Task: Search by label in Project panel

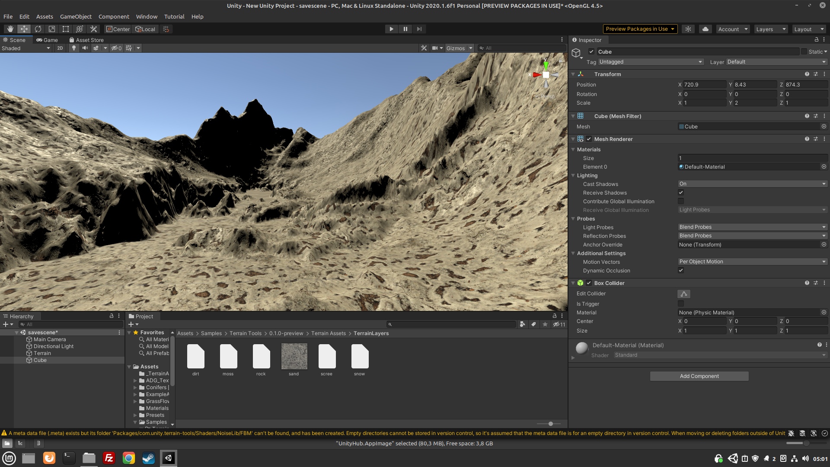Action: [534, 324]
